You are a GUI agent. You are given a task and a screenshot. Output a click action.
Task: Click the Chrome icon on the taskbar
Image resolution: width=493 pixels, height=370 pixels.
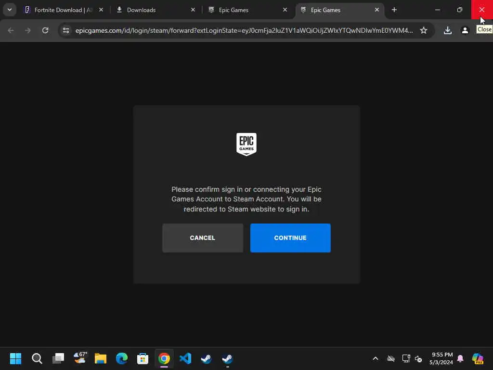pos(164,358)
